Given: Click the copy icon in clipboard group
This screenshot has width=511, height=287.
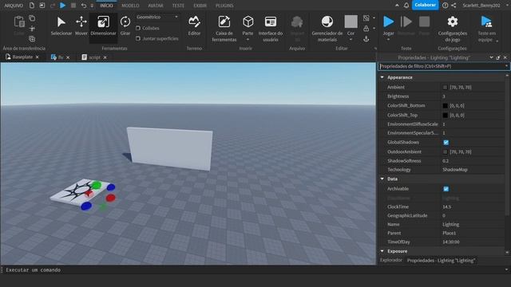Looking at the screenshot, I should pyautogui.click(x=32, y=18).
